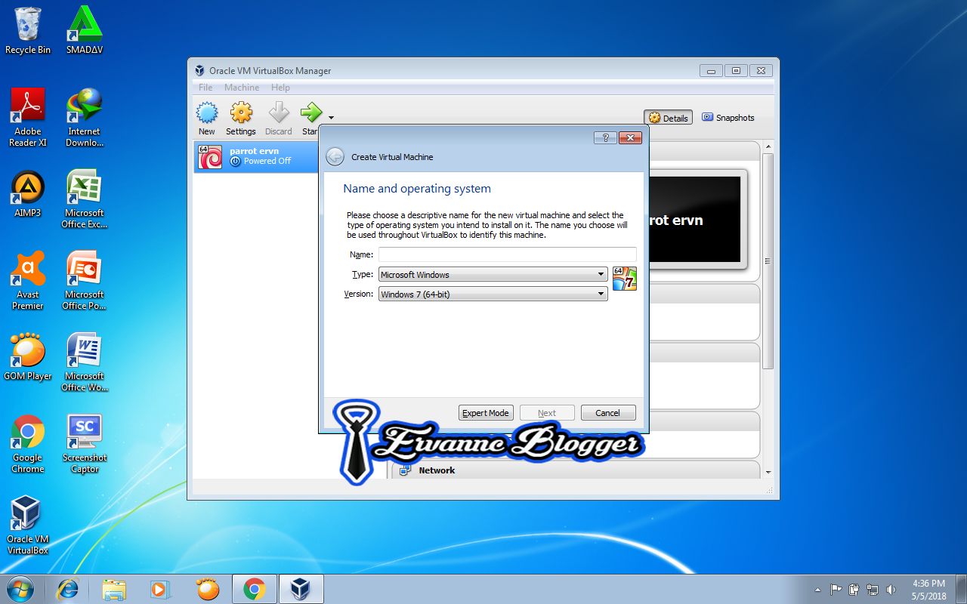This screenshot has width=967, height=604.
Task: Expand the Start button dropdown arrow
Action: pyautogui.click(x=331, y=118)
